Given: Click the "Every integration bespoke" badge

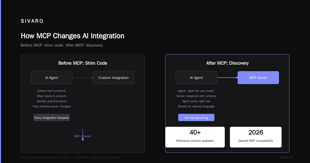Looking at the screenshot, I should coord(52,118).
